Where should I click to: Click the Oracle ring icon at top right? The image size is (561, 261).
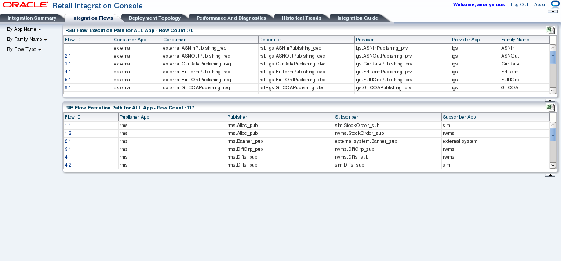coord(555,4)
